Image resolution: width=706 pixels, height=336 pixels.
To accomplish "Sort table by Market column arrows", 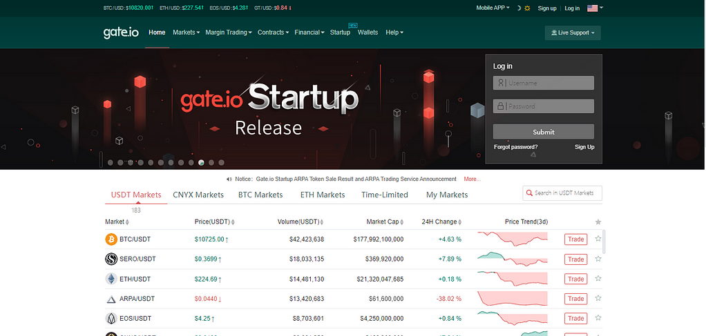I will click(127, 222).
